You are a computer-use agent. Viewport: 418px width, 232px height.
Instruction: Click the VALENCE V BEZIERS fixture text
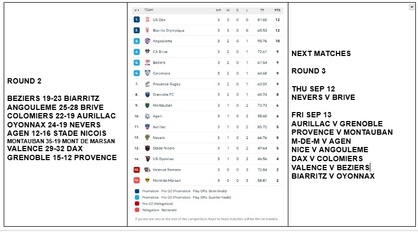pyautogui.click(x=330, y=168)
